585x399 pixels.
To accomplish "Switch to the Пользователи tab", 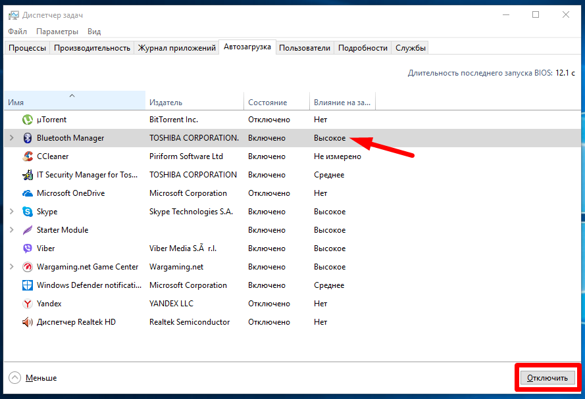I will coord(305,48).
